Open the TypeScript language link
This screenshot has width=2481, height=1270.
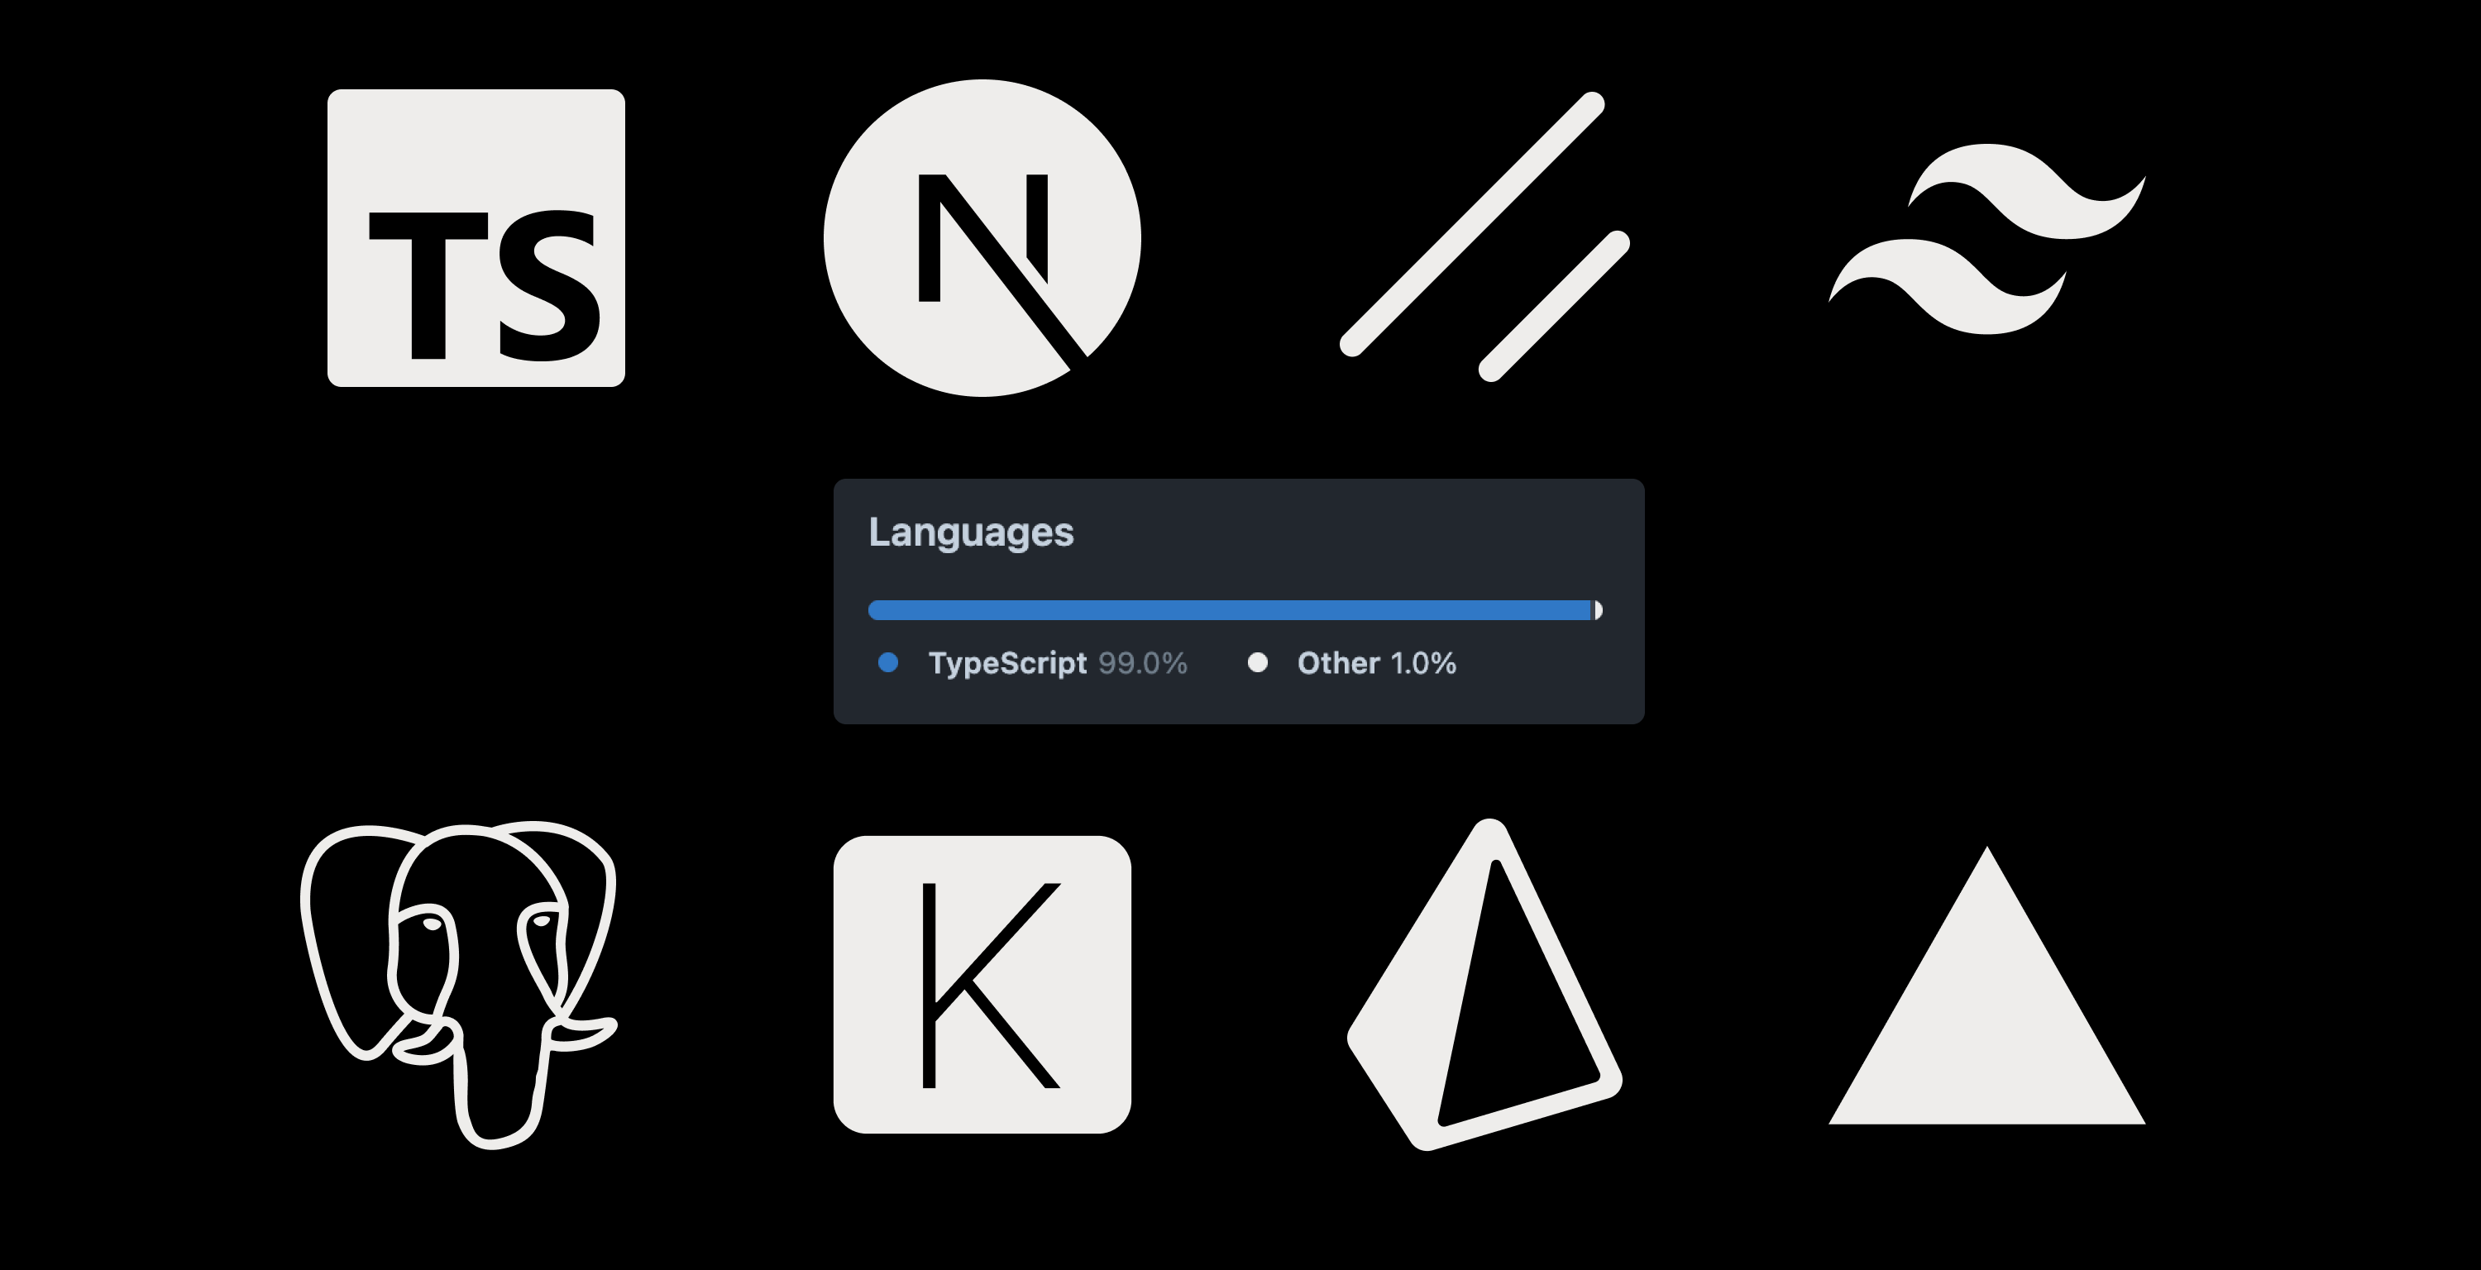point(1007,663)
